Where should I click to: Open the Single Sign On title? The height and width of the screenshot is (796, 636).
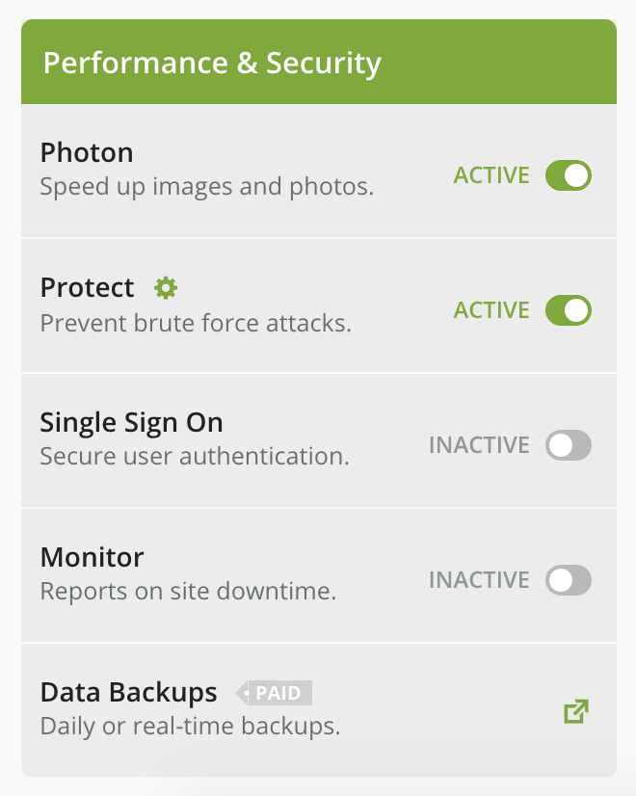(x=131, y=423)
